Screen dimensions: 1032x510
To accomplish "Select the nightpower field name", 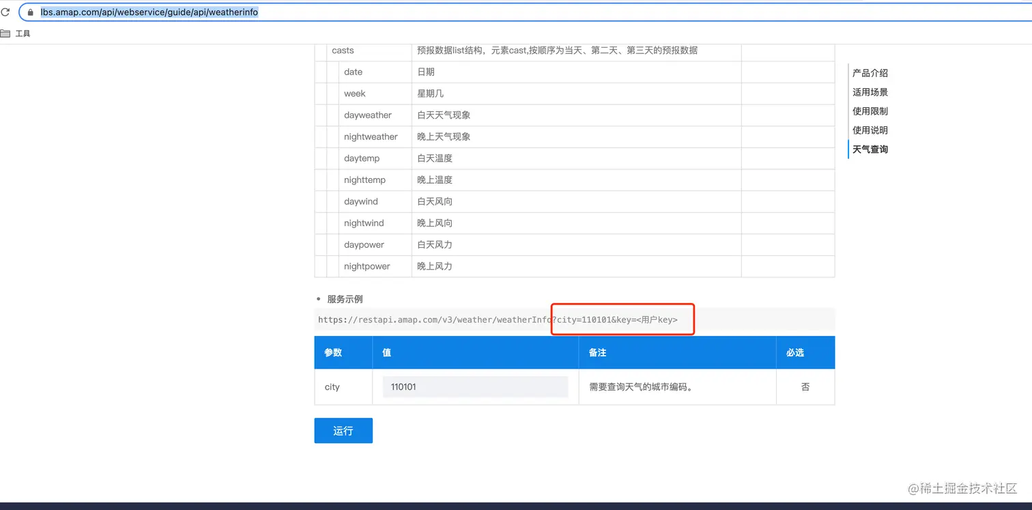I will click(x=367, y=266).
